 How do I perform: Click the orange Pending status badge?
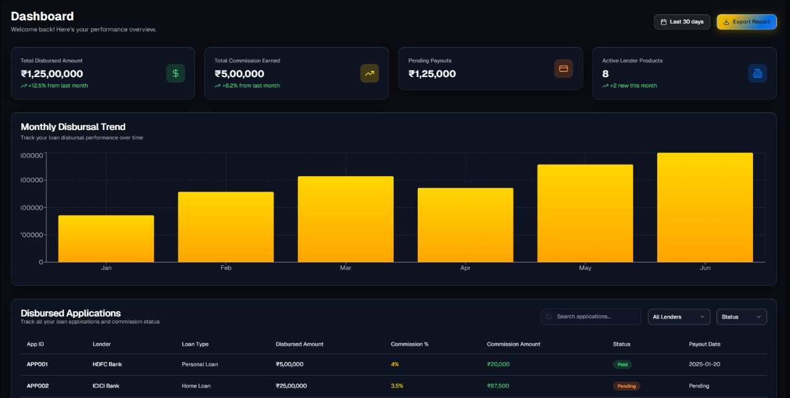point(626,386)
